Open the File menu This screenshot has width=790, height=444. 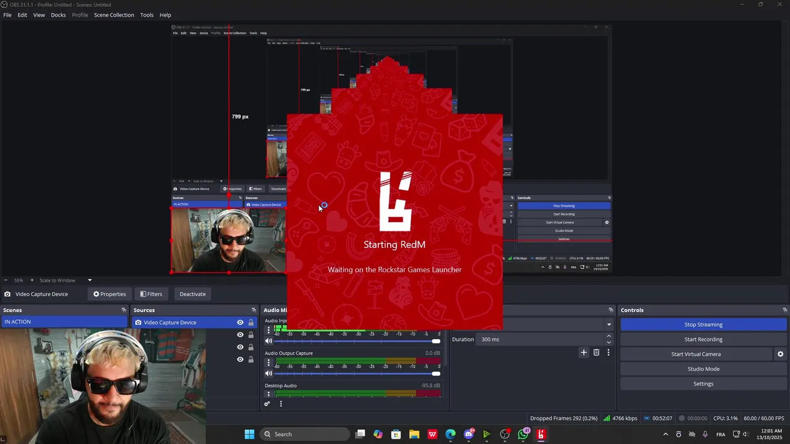[x=7, y=15]
